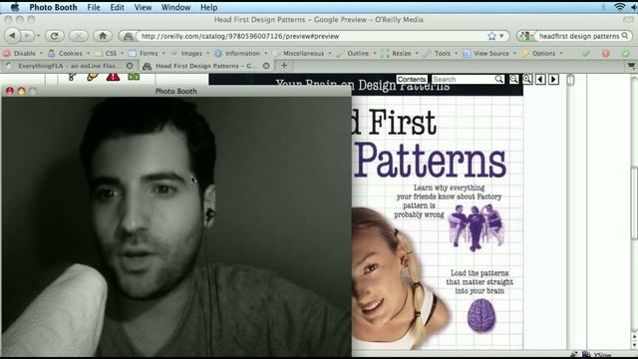Open the bookmark star dropdown arrow
The height and width of the screenshot is (359, 638).
pyautogui.click(x=501, y=36)
